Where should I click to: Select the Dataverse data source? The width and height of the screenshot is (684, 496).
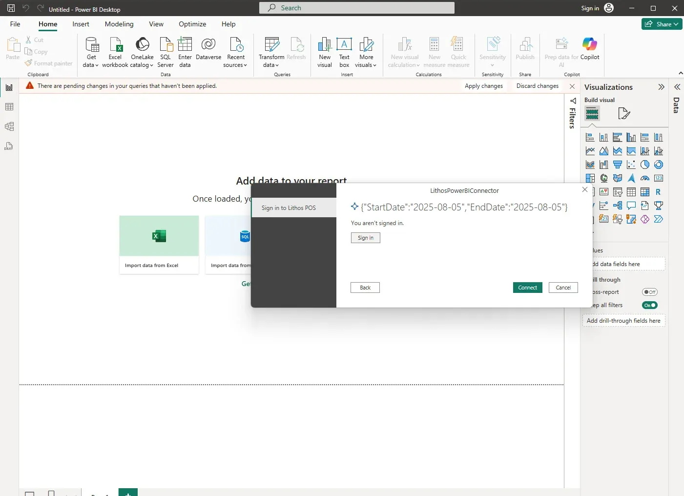(208, 49)
